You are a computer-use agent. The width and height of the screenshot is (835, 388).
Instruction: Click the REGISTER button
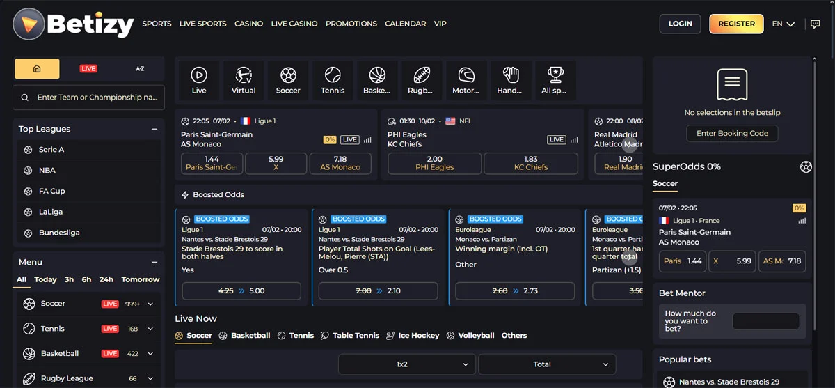click(736, 24)
